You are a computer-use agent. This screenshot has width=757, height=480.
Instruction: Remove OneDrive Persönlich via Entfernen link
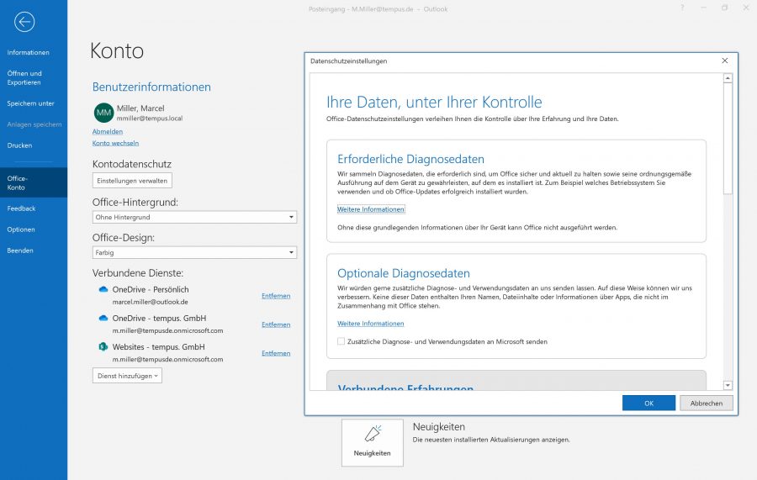point(276,296)
